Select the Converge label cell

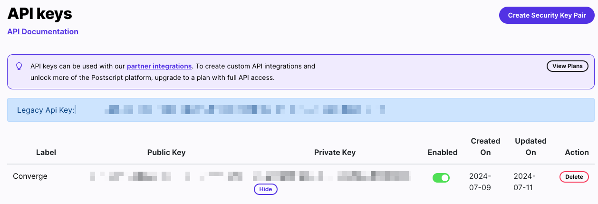(30, 176)
